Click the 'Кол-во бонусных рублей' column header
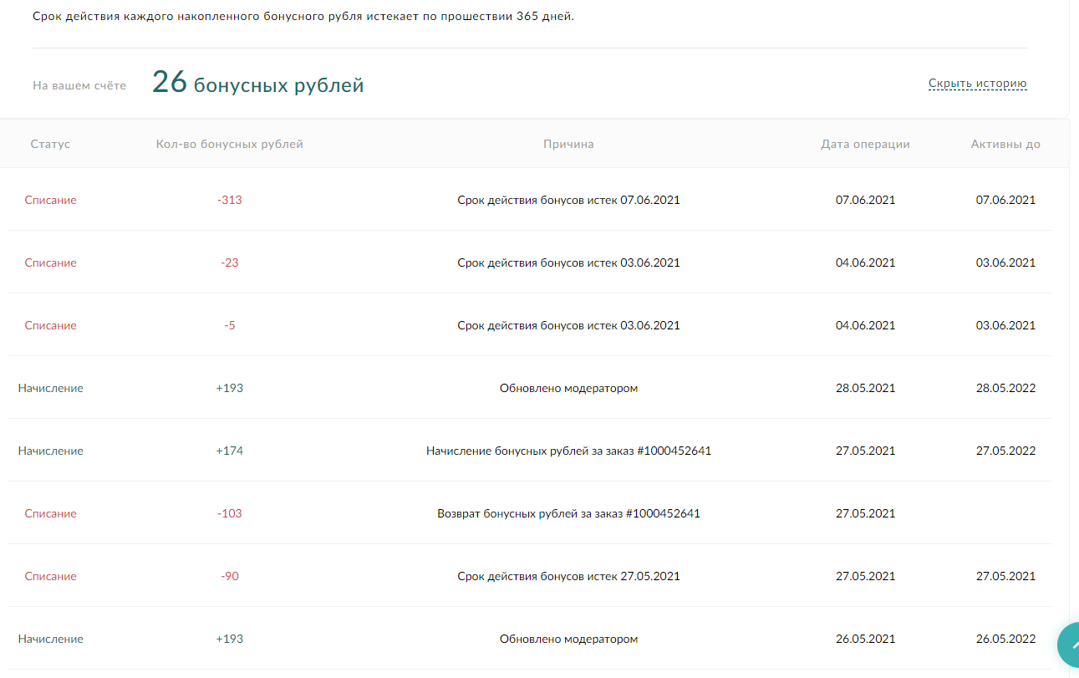 pos(229,144)
